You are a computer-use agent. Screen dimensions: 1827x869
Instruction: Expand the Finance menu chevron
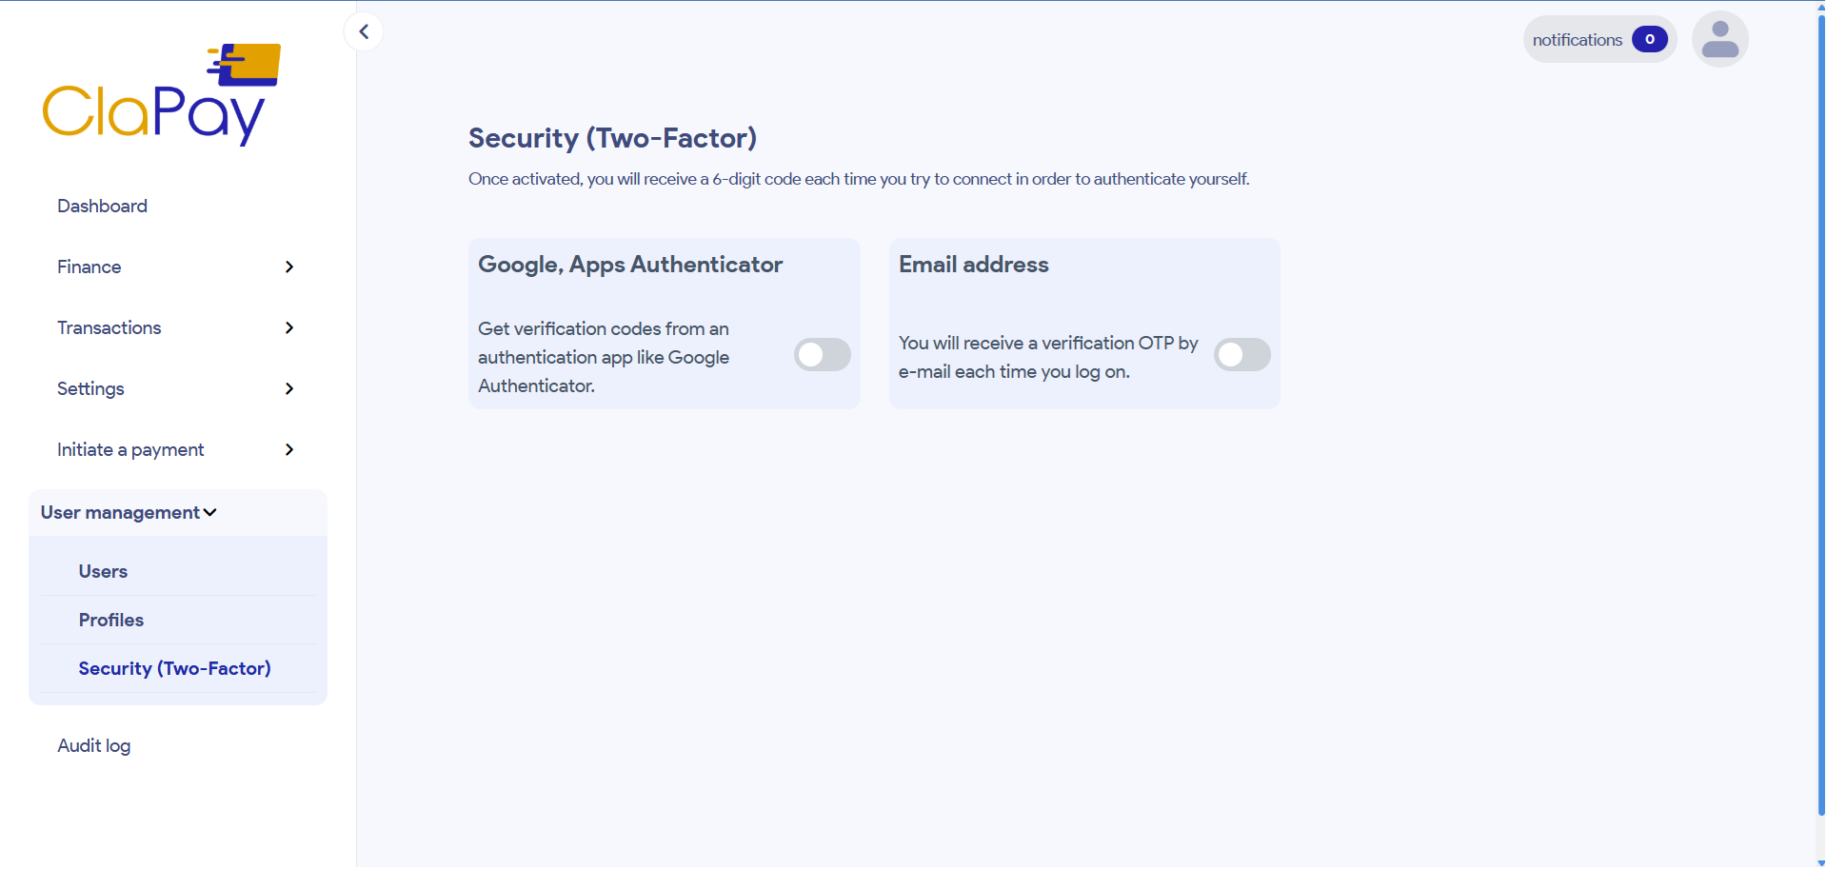289,267
